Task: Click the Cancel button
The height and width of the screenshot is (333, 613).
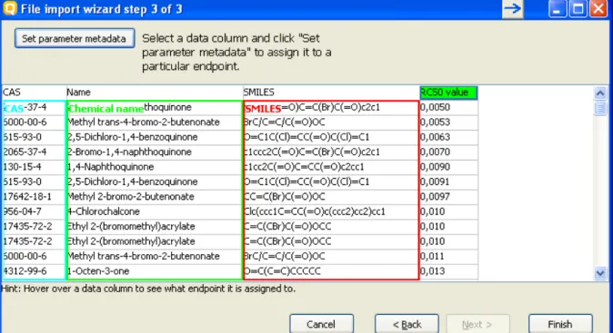Action: tap(321, 324)
